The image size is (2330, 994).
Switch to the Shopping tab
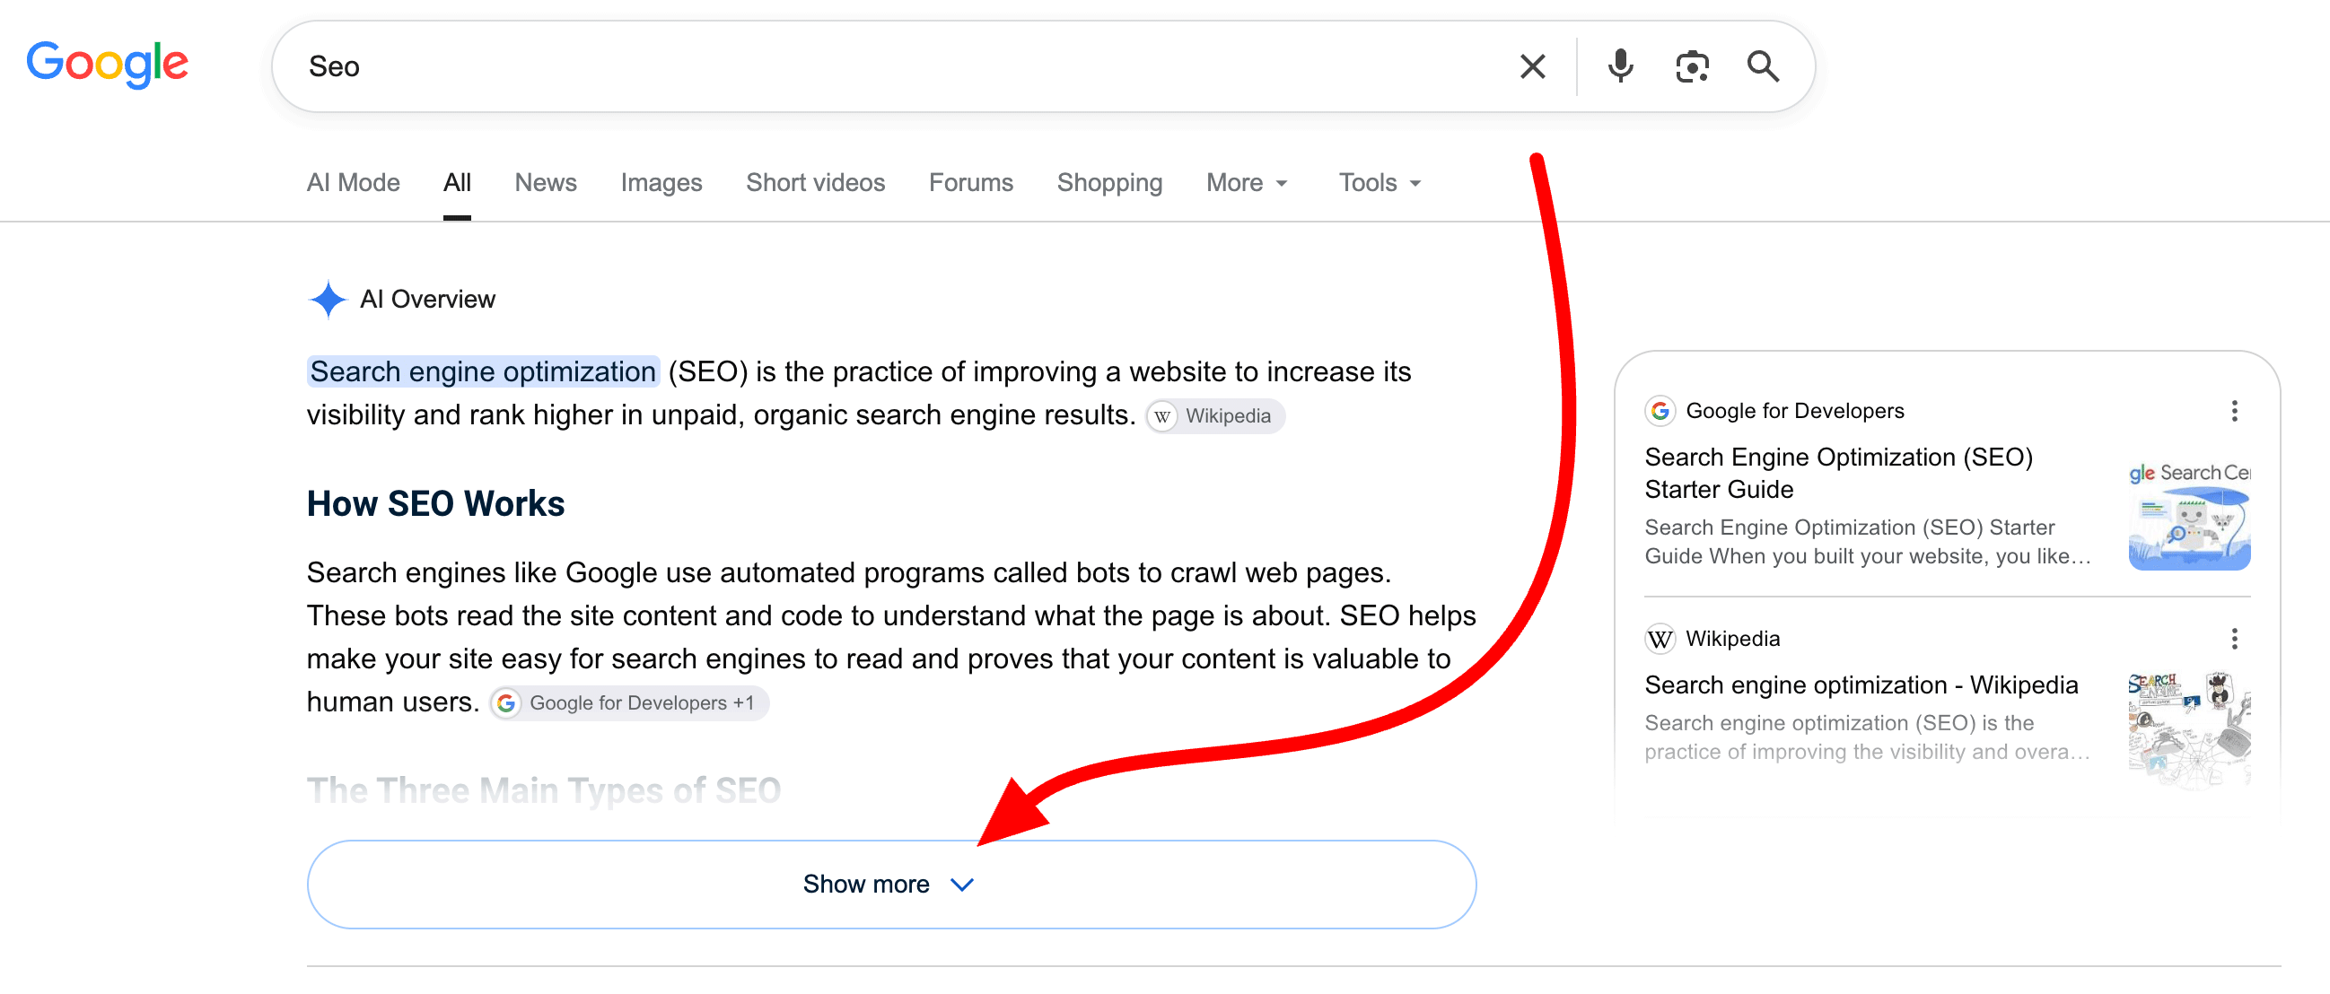(x=1109, y=183)
